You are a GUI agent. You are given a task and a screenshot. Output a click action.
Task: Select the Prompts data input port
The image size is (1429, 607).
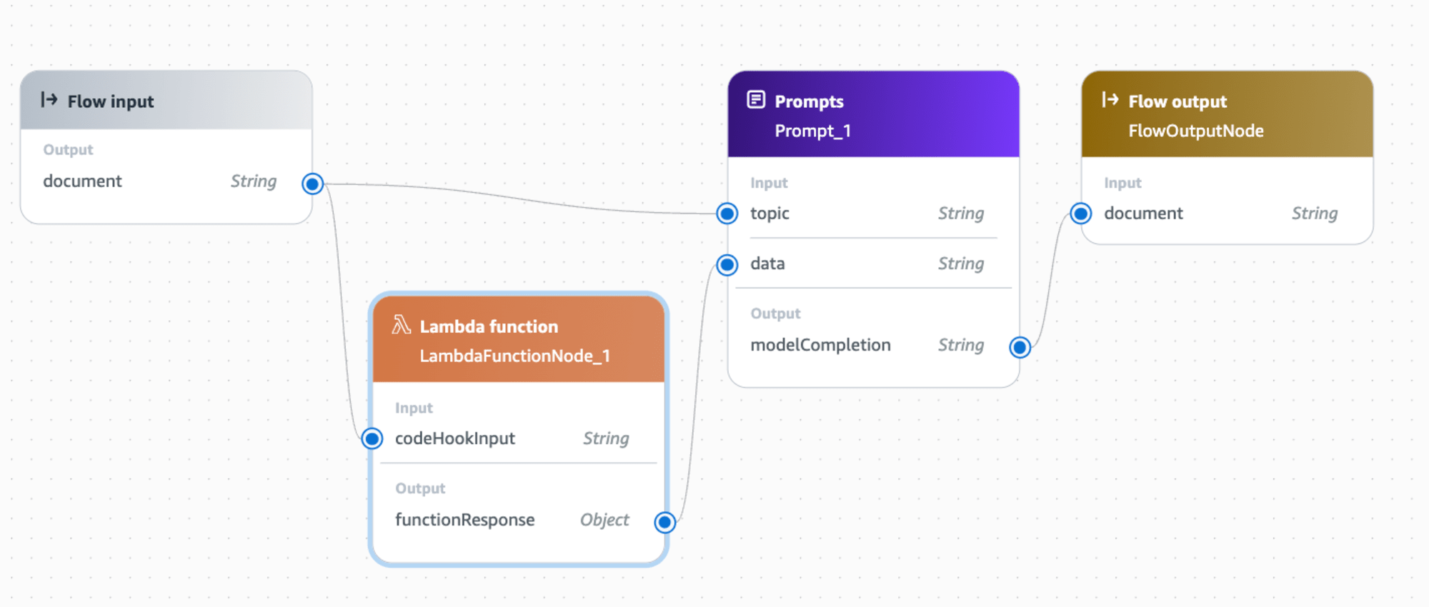pyautogui.click(x=727, y=265)
